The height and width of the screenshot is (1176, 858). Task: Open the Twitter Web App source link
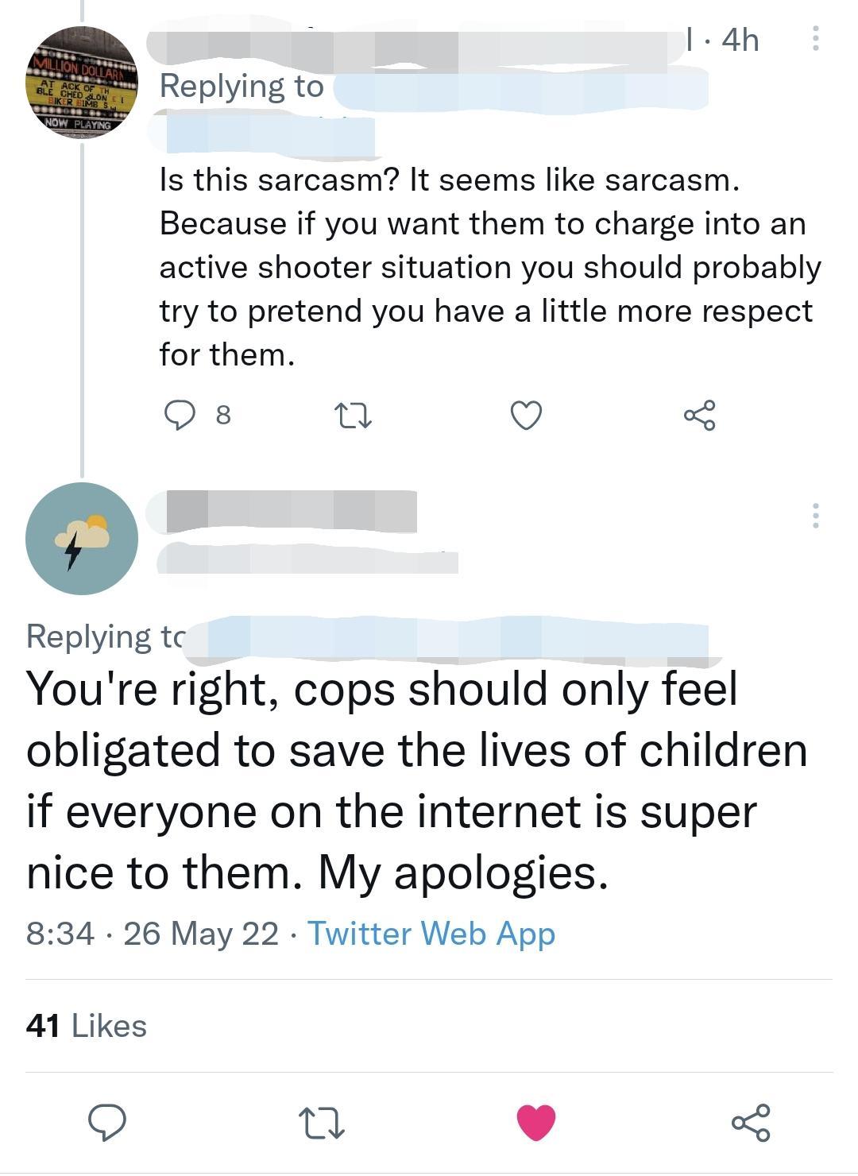(431, 933)
